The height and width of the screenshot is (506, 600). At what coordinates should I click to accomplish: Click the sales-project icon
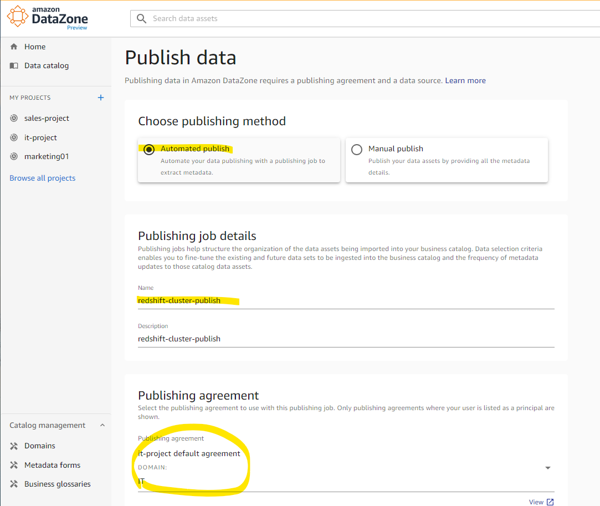[14, 118]
